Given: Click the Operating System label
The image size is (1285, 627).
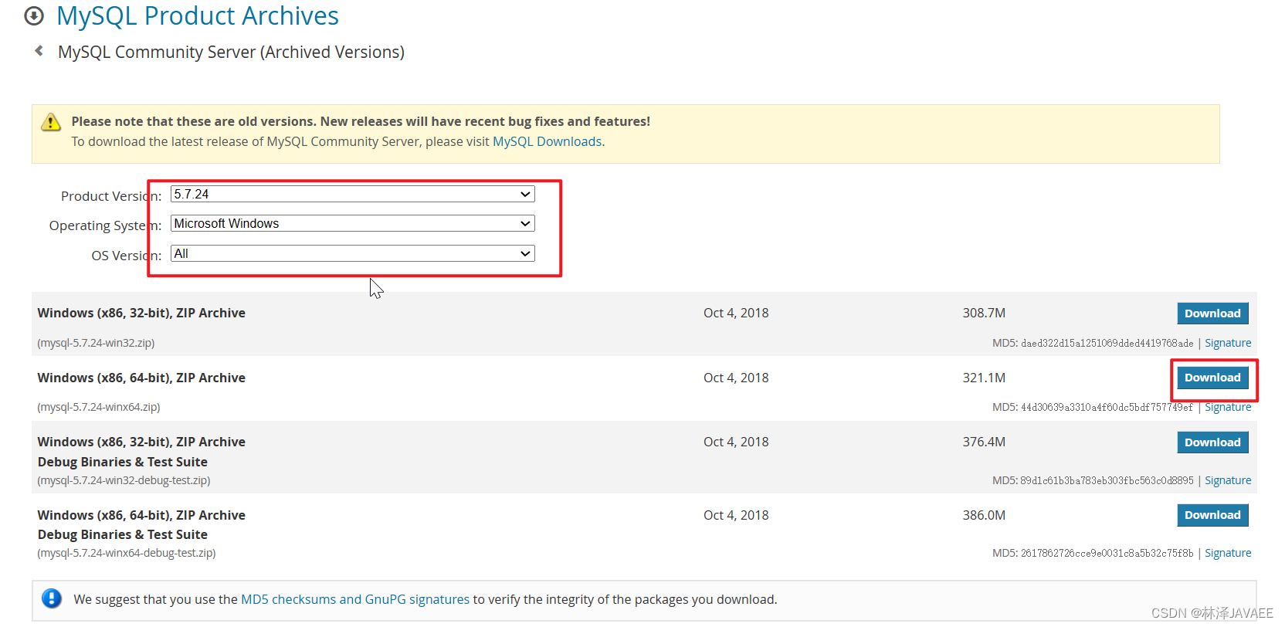Looking at the screenshot, I should point(105,225).
